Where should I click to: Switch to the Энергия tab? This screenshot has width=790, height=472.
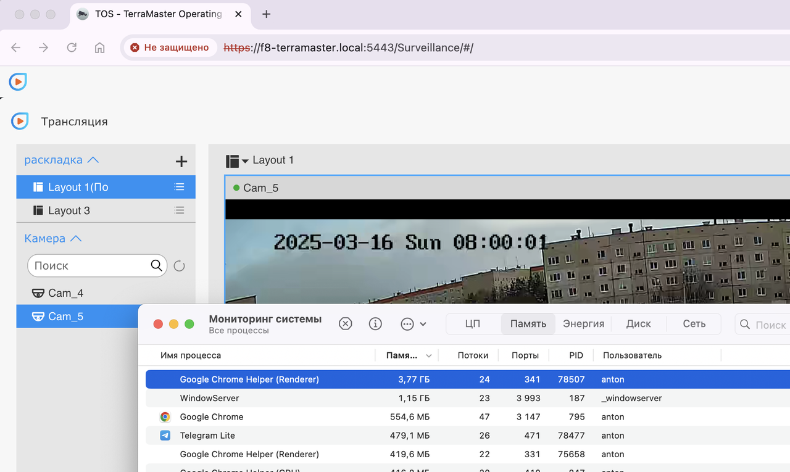click(x=583, y=324)
